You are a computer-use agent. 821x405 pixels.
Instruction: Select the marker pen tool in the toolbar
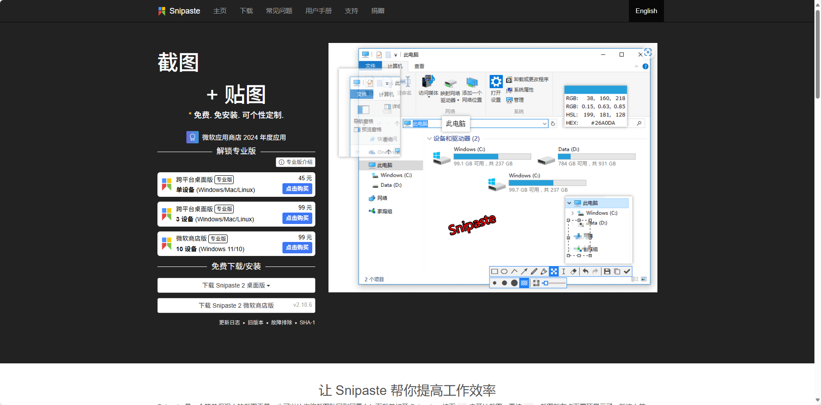click(x=544, y=271)
